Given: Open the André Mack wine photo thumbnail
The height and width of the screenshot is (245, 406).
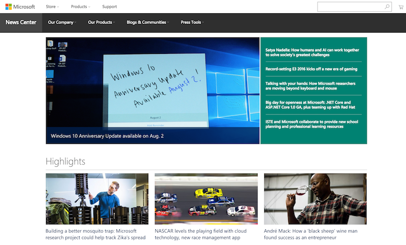Looking at the screenshot, I should tap(315, 199).
